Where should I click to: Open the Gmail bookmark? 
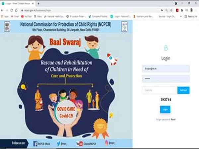tap(15, 16)
